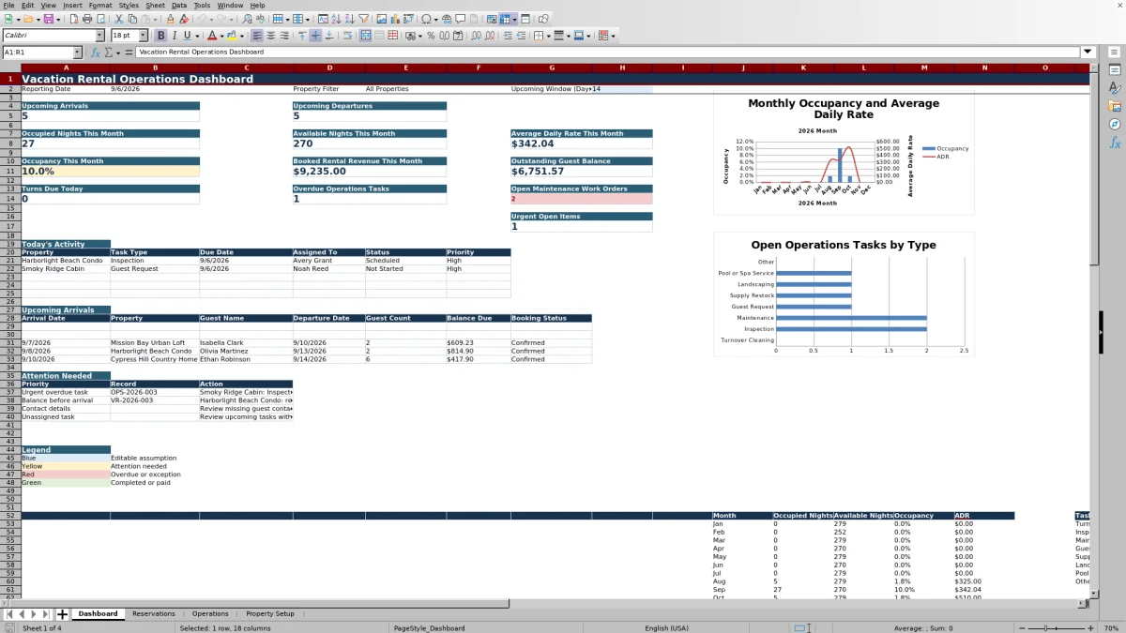Open the sidebar Navigator compass icon
Image resolution: width=1126 pixels, height=633 pixels.
pyautogui.click(x=1115, y=124)
